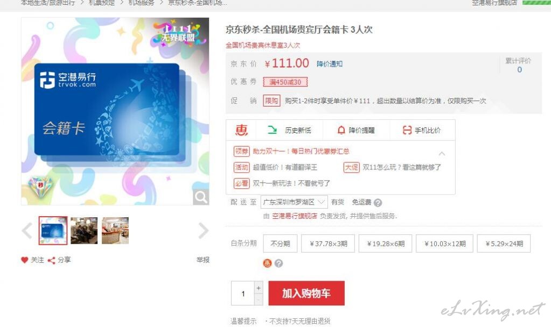Add item to cart with 加入购物车 button
Image resolution: width=551 pixels, height=328 pixels.
[306, 293]
